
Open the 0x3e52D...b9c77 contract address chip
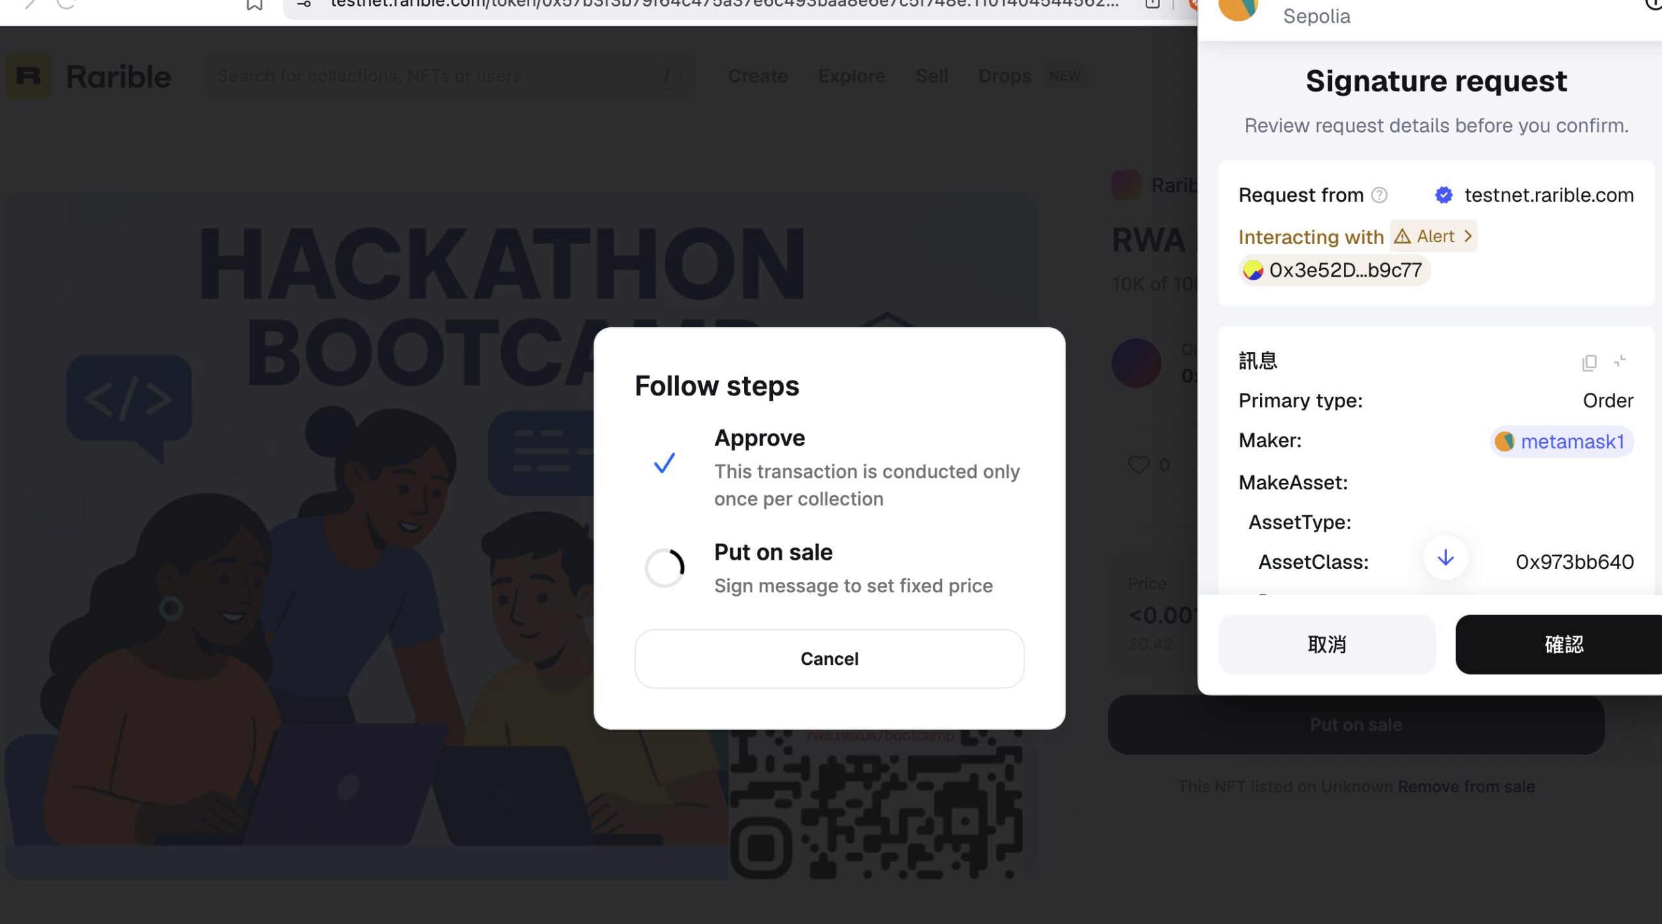1334,270
